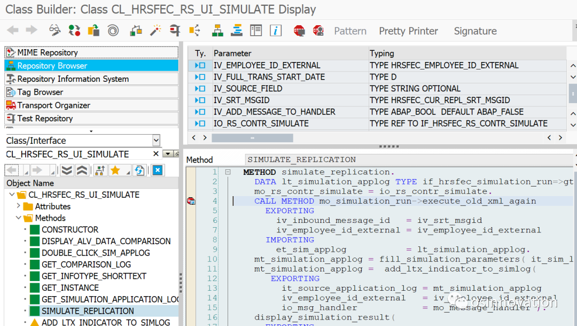Open the CONSTRUCTOR method
The width and height of the screenshot is (577, 326).
[70, 230]
